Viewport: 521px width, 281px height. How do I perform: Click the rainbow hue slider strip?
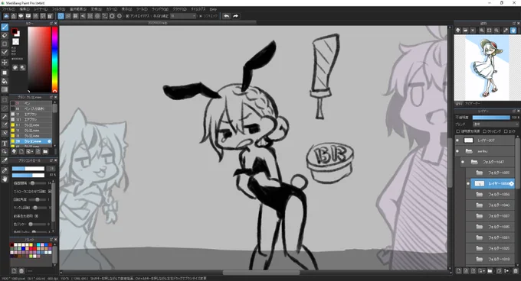click(55, 60)
